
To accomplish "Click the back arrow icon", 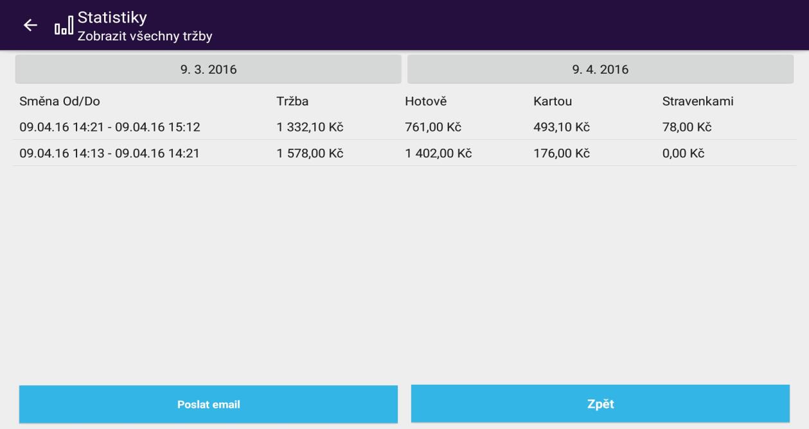I will coord(30,25).
